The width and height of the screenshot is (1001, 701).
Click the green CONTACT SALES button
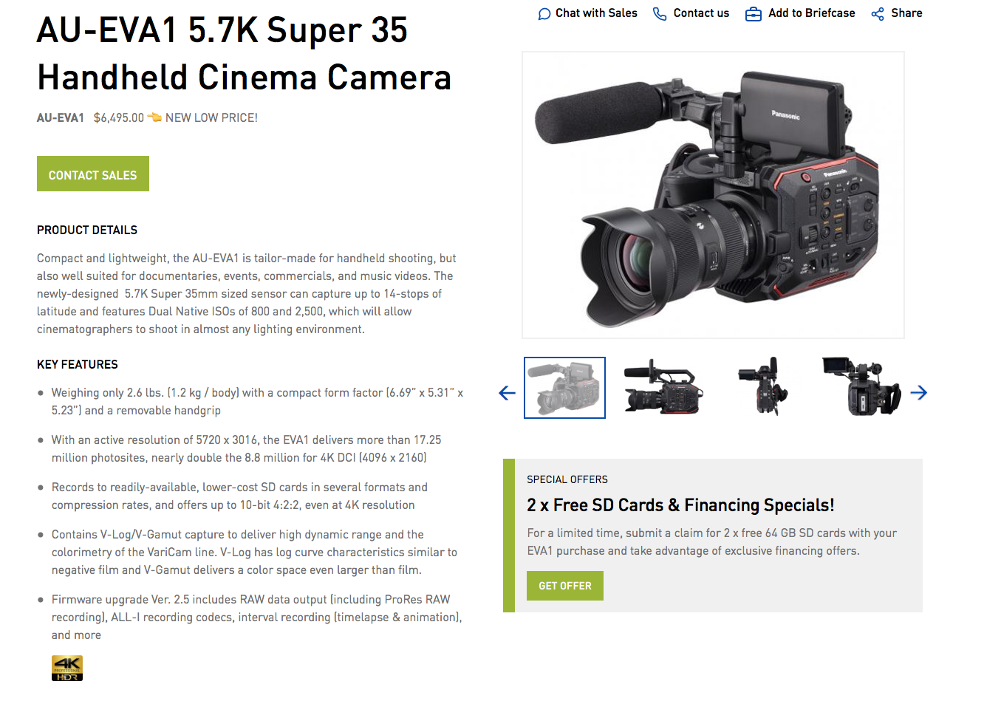(93, 174)
